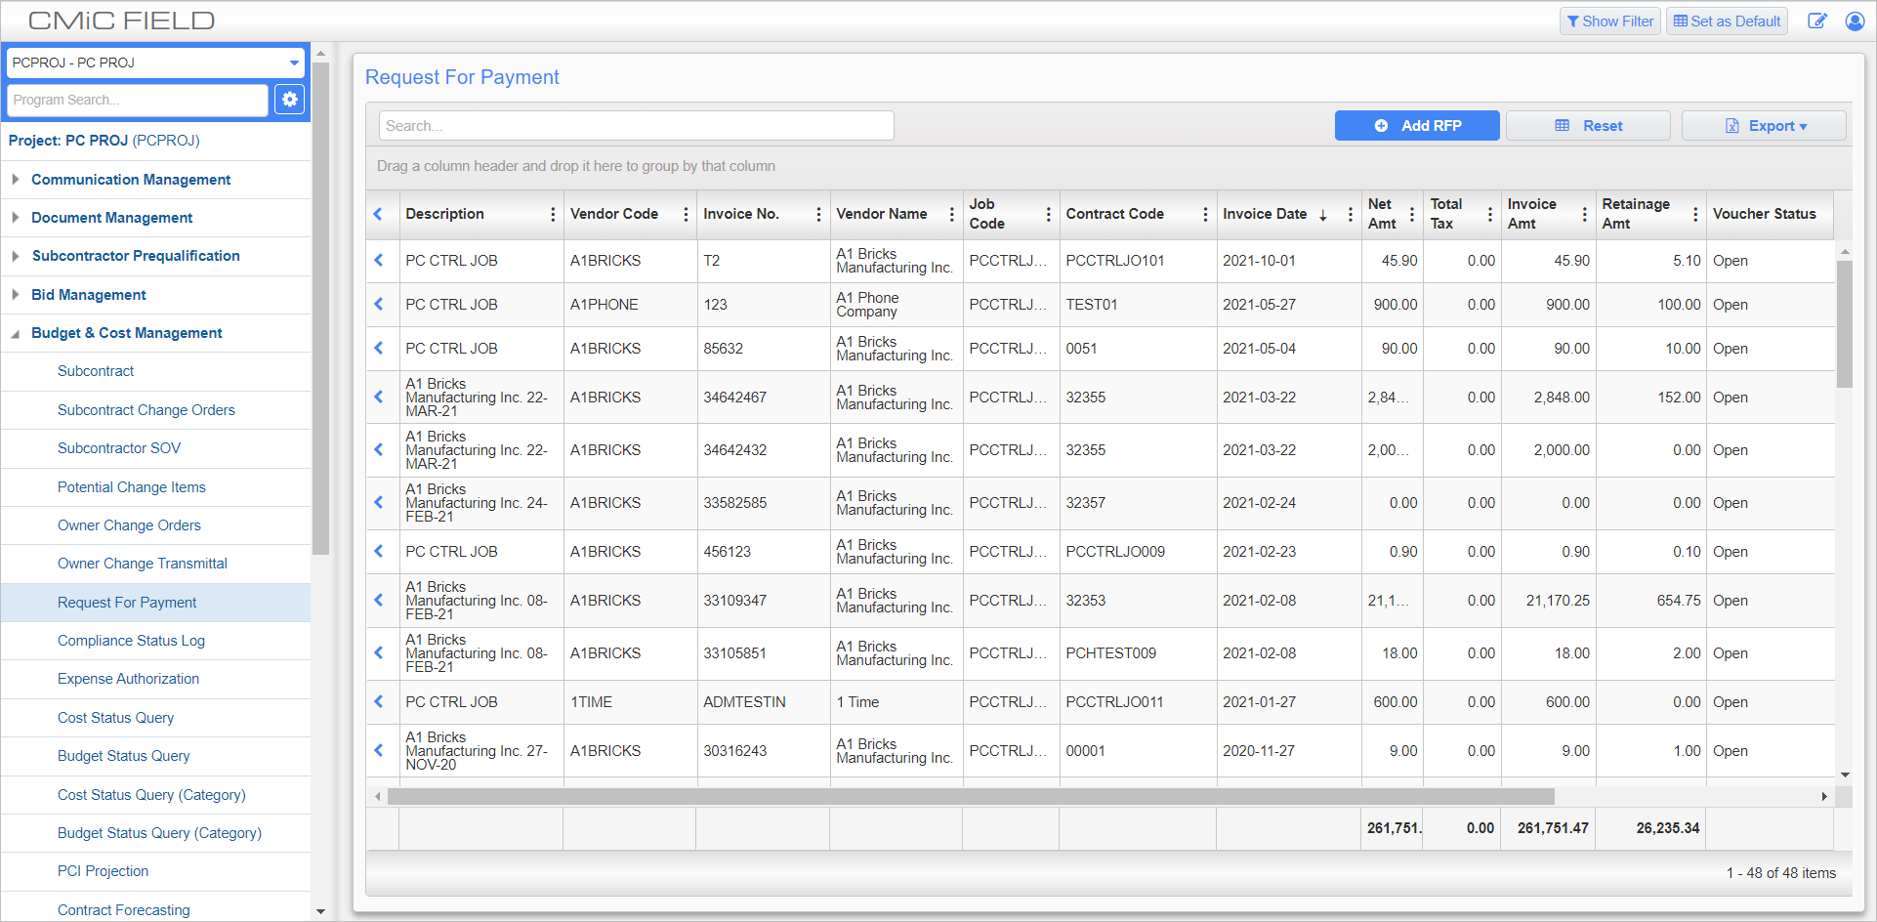Open Cost Status Query
The width and height of the screenshot is (1877, 922).
click(115, 718)
